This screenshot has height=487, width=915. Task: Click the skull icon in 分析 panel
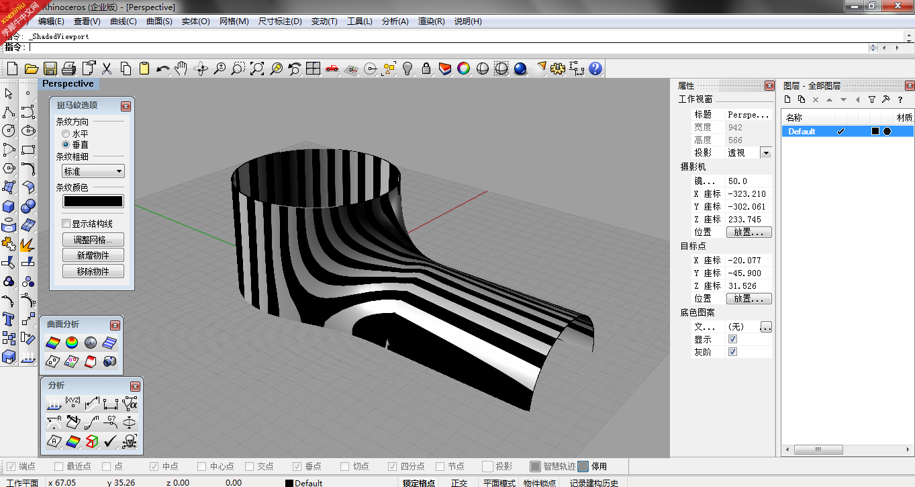130,441
